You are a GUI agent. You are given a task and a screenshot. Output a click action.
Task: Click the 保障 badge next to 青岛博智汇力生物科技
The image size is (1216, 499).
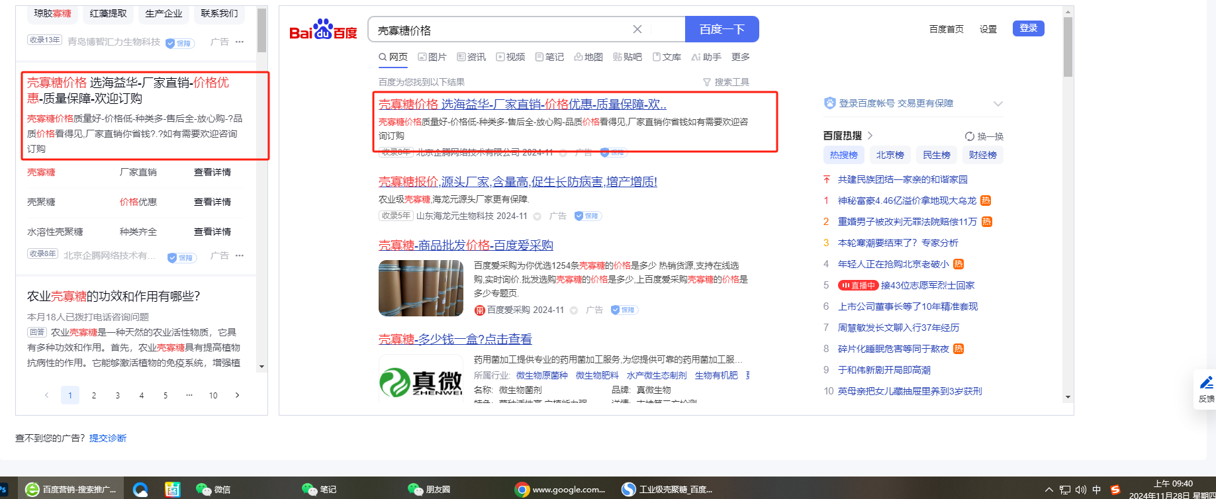click(179, 43)
